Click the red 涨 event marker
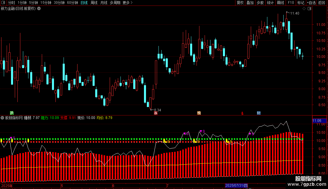This screenshot has height=189, width=328. pyautogui.click(x=156, y=113)
